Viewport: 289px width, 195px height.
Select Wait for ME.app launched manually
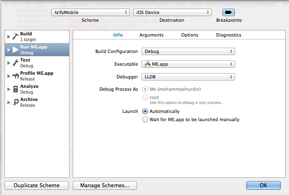coord(145,119)
